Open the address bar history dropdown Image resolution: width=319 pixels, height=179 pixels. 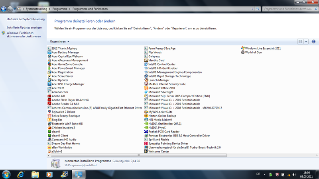click(252, 9)
